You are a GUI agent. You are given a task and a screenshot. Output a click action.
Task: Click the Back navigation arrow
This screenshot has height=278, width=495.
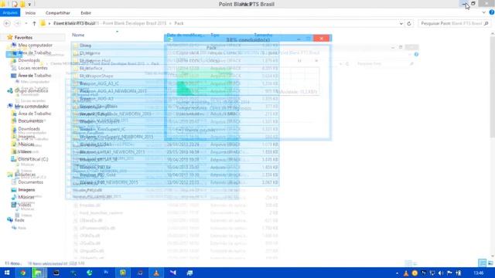pos(7,23)
